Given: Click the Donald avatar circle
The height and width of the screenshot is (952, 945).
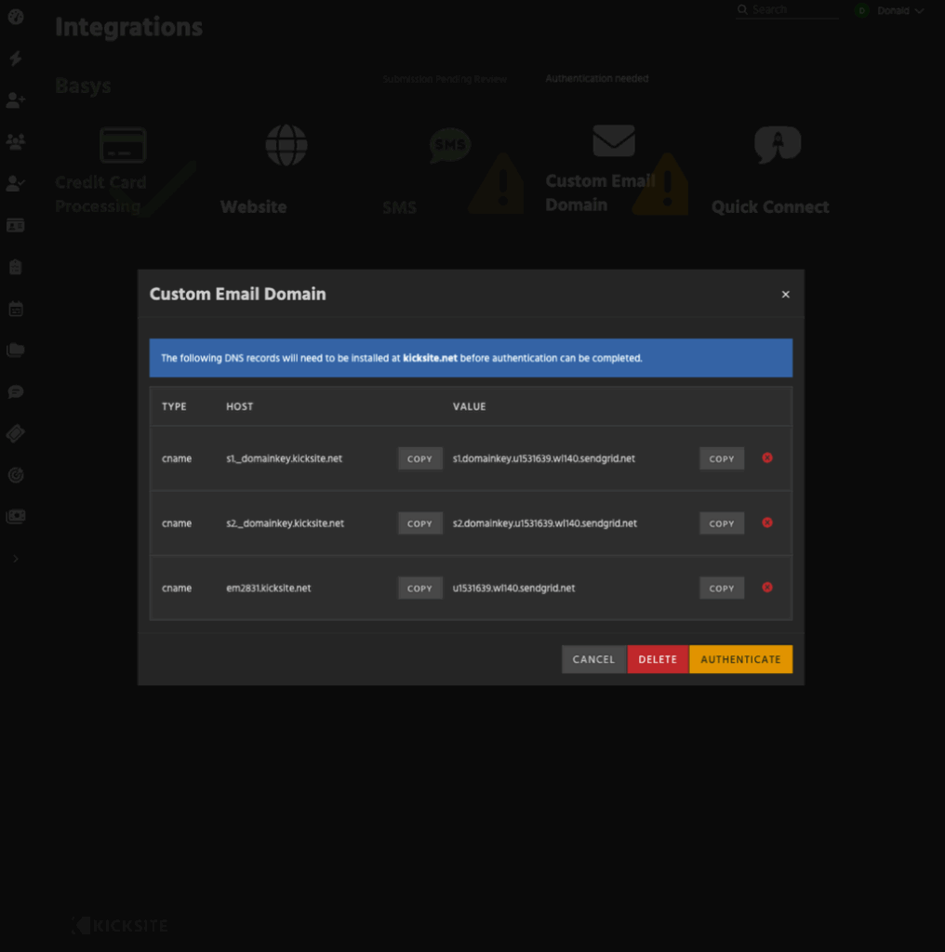Looking at the screenshot, I should pos(861,11).
